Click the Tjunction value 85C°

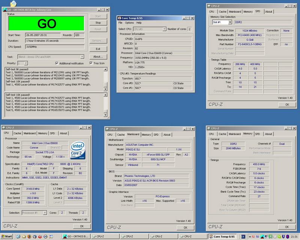[x=163, y=78]
